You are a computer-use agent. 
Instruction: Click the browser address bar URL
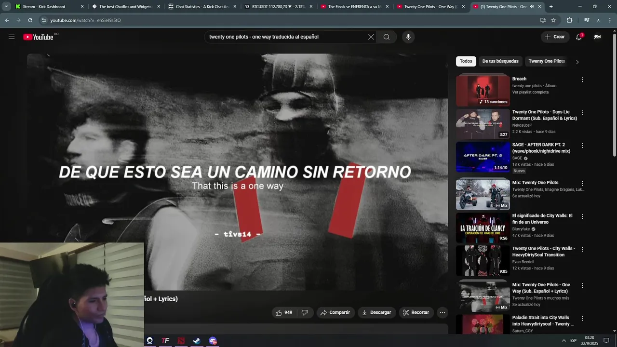point(86,20)
